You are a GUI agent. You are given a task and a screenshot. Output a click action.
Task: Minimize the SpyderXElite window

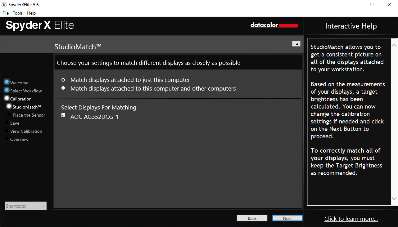pyautogui.click(x=355, y=5)
